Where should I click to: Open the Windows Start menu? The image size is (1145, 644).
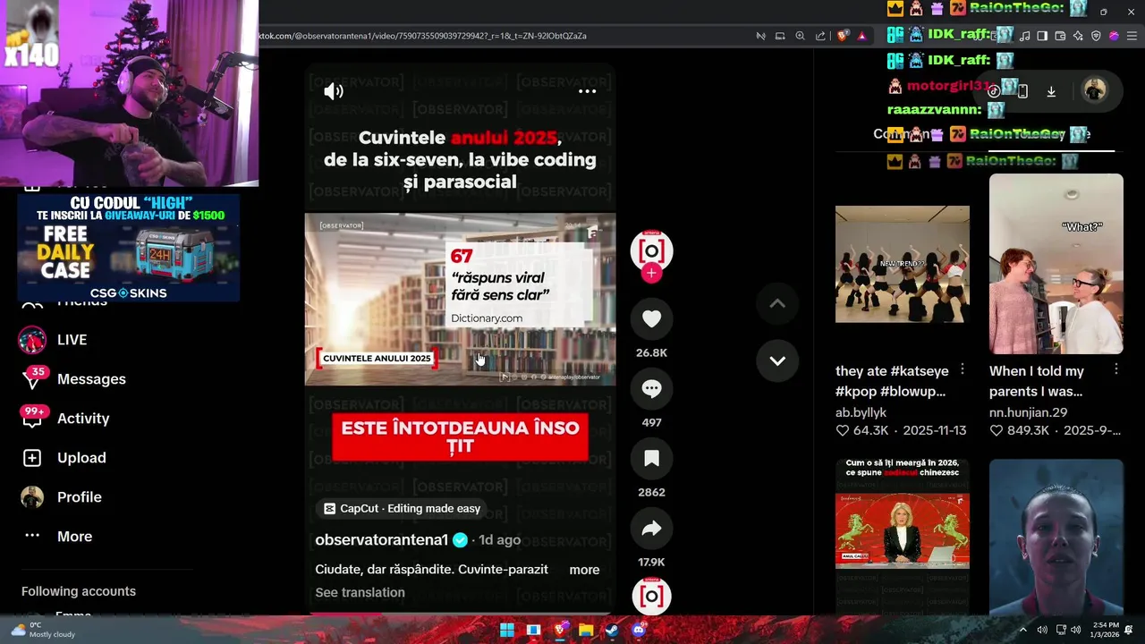[x=507, y=630]
